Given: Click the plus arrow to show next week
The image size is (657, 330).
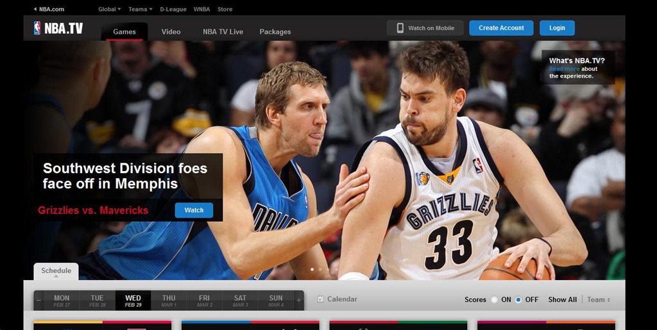Looking at the screenshot, I should (299, 301).
